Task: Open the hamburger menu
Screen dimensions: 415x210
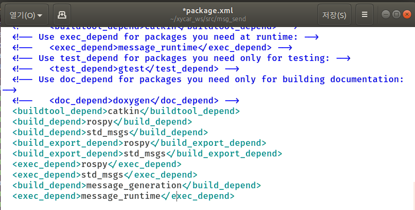Action: [x=365, y=15]
